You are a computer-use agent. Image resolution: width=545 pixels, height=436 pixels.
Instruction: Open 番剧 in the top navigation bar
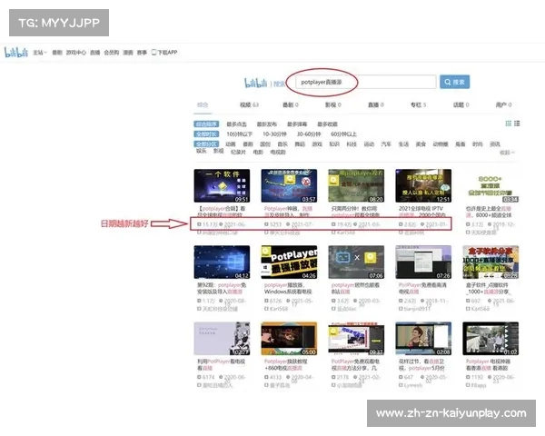(57, 53)
